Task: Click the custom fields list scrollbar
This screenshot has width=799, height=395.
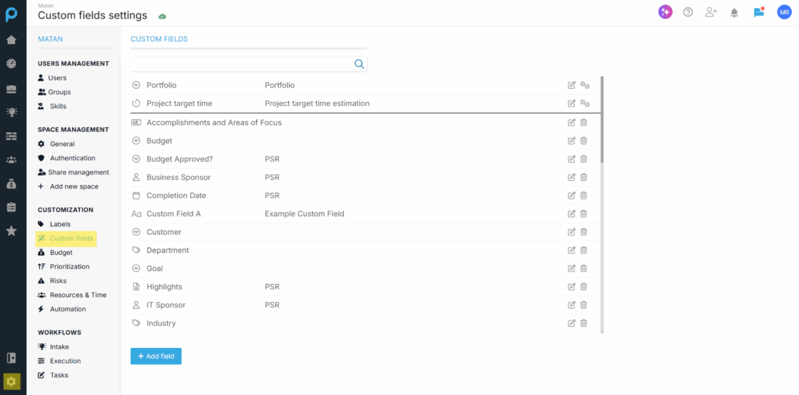Action: click(x=602, y=121)
